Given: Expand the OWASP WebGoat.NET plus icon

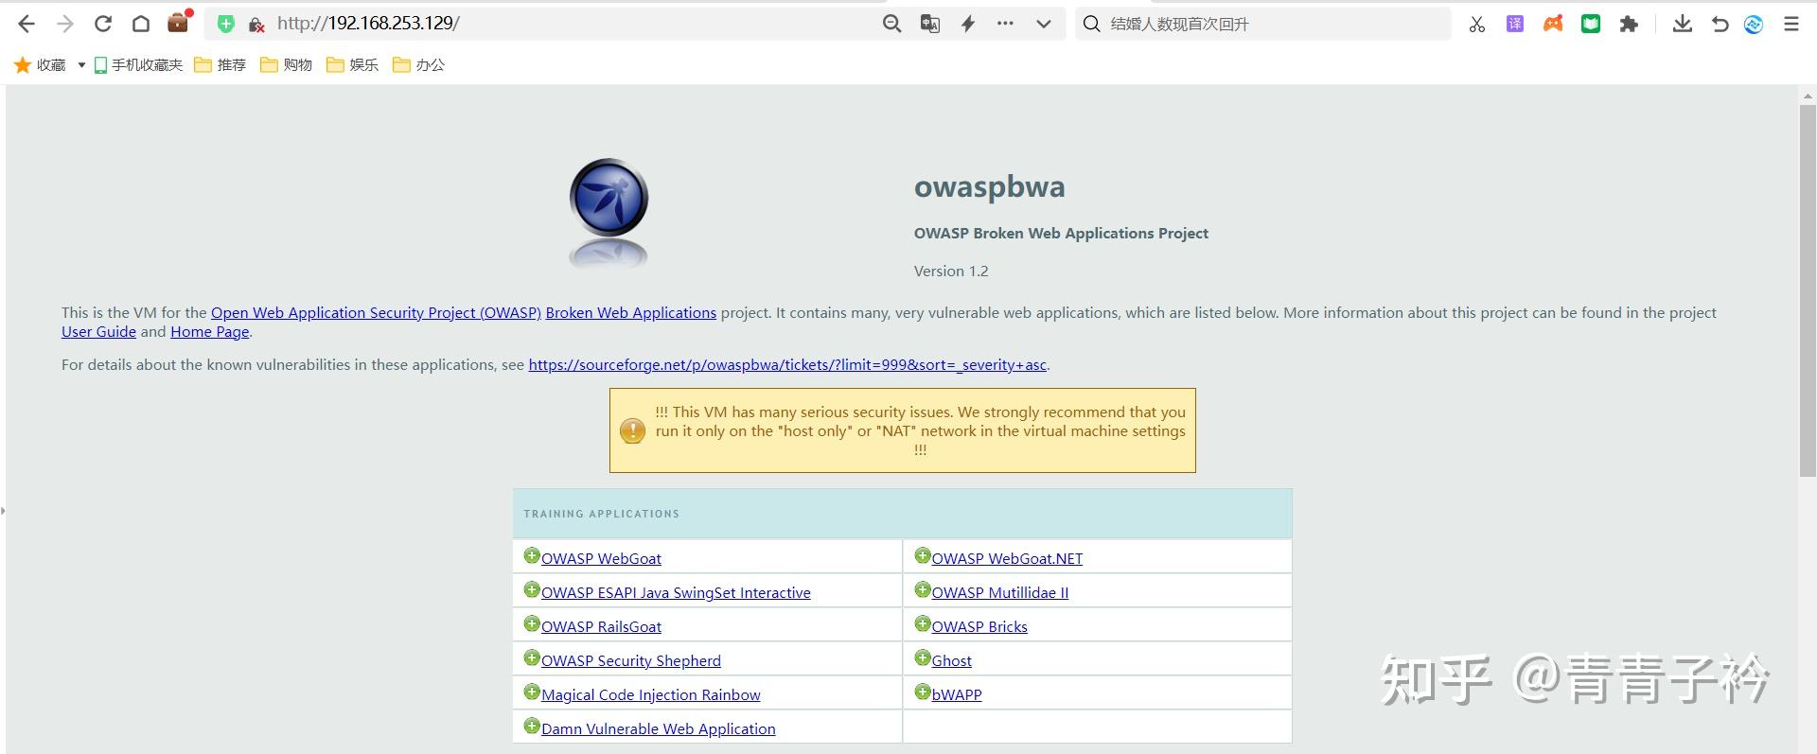Looking at the screenshot, I should tap(923, 556).
